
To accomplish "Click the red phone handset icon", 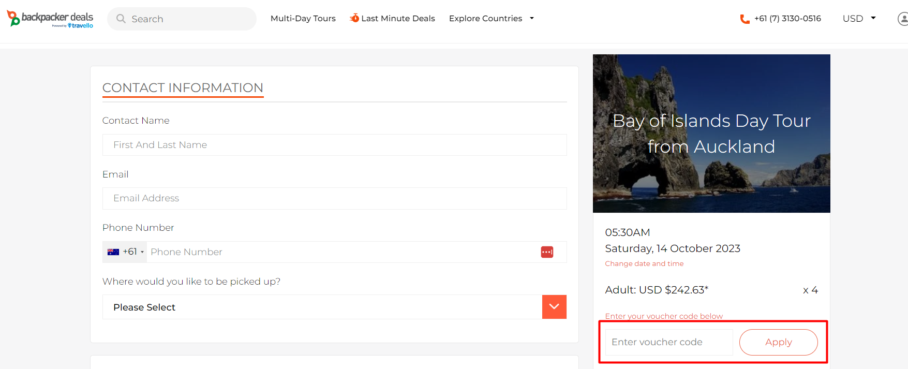I will click(x=745, y=19).
